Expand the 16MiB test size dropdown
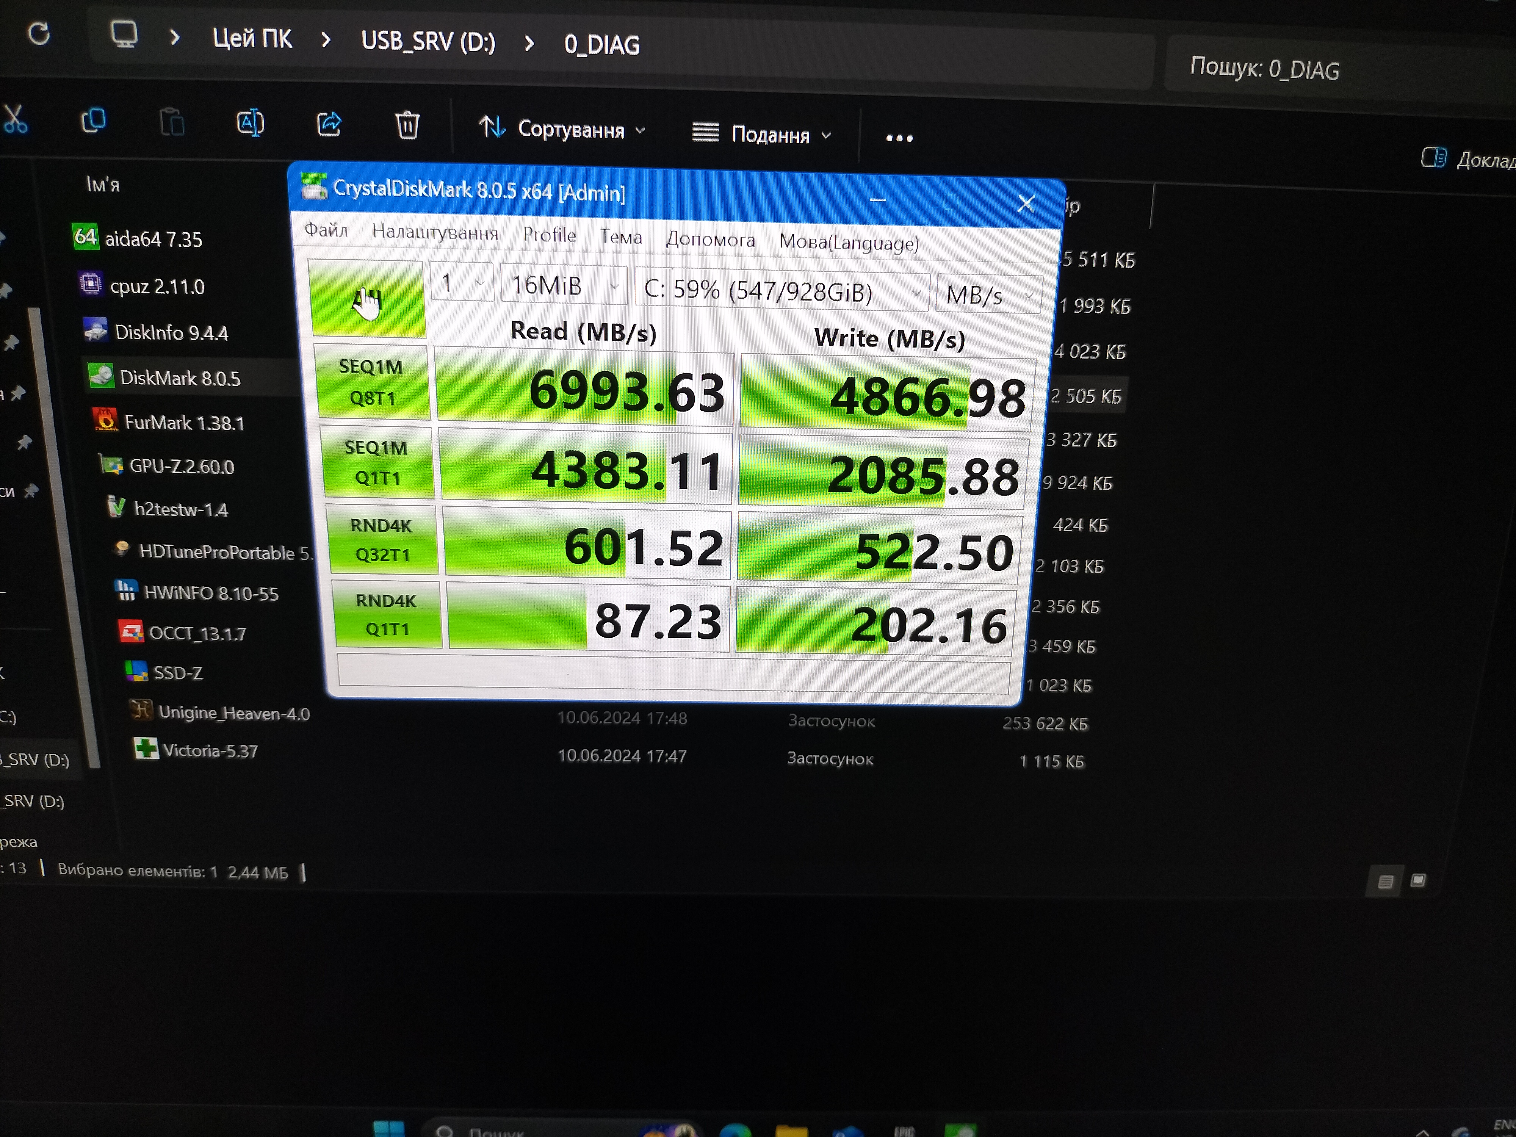 pyautogui.click(x=564, y=285)
